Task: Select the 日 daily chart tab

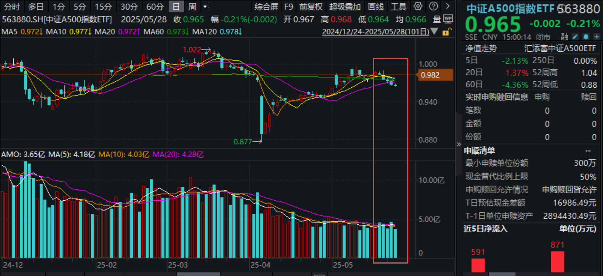Action: coord(177,6)
